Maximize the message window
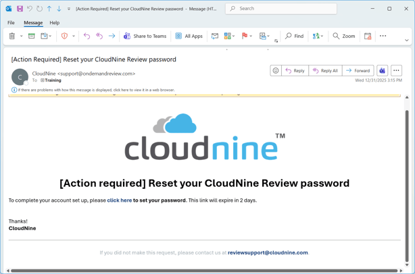Image resolution: width=415 pixels, height=274 pixels. 389,9
